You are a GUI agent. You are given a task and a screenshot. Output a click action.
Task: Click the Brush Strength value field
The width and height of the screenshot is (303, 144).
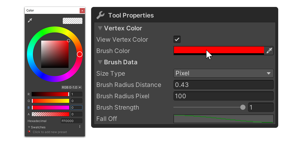point(261,107)
